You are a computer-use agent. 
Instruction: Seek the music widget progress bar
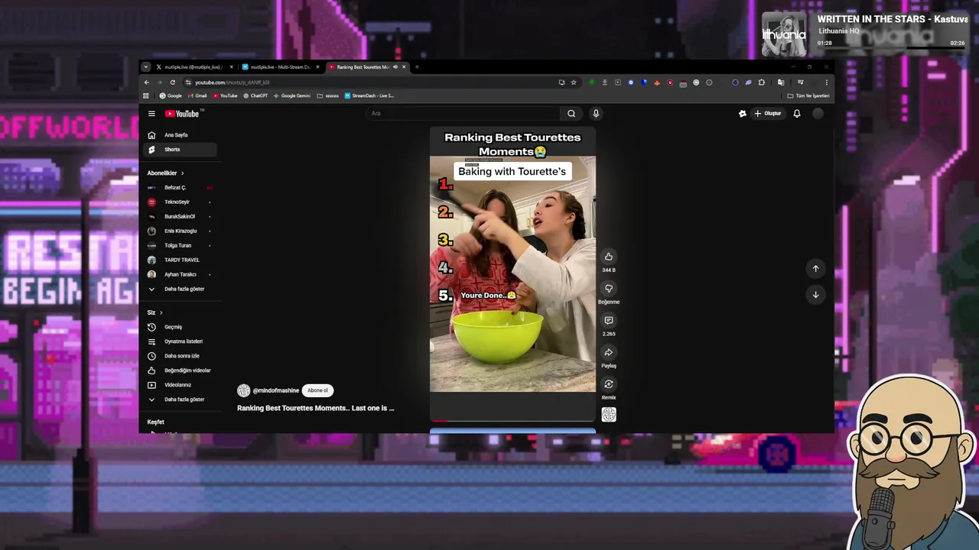point(891,48)
